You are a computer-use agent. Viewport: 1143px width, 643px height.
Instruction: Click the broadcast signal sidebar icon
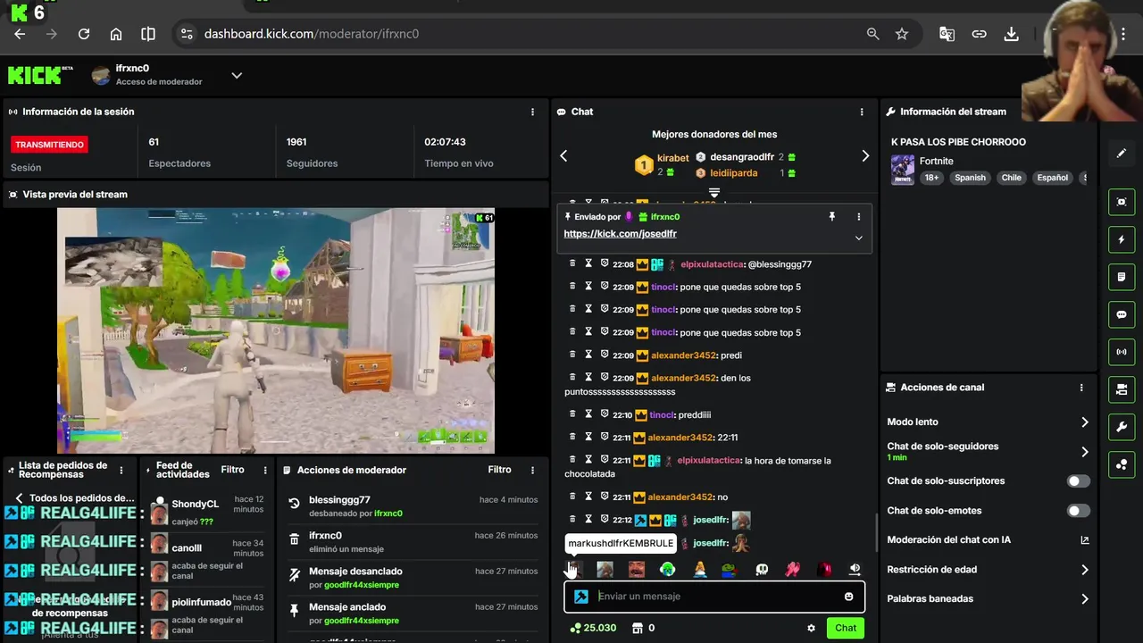click(x=1122, y=352)
